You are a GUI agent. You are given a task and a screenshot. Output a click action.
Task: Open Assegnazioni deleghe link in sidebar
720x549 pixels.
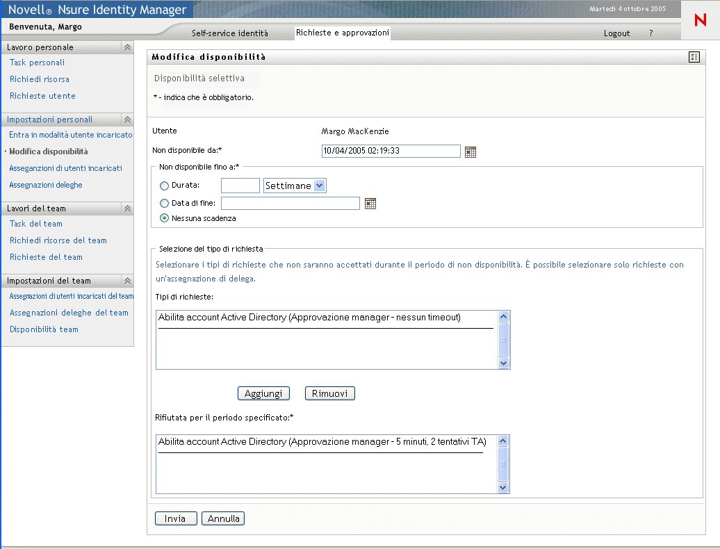point(46,185)
